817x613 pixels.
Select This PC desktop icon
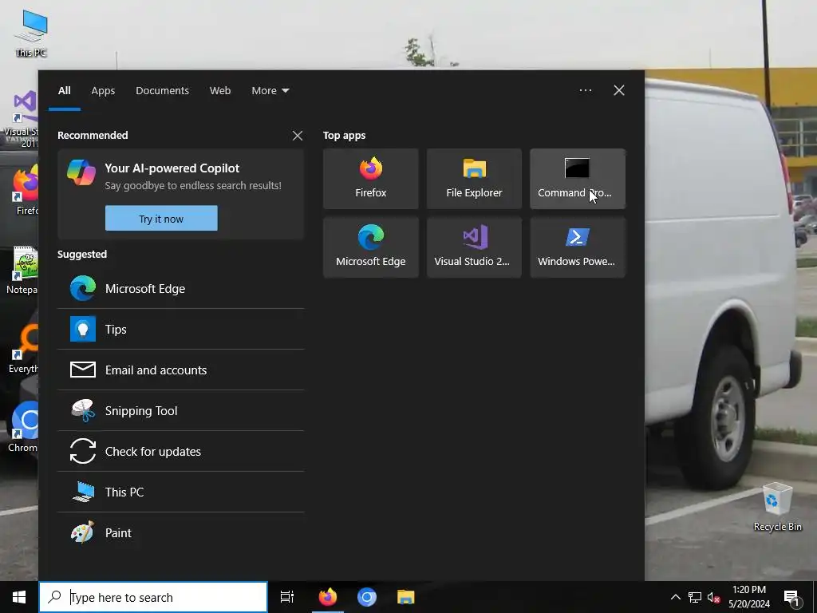[x=31, y=34]
